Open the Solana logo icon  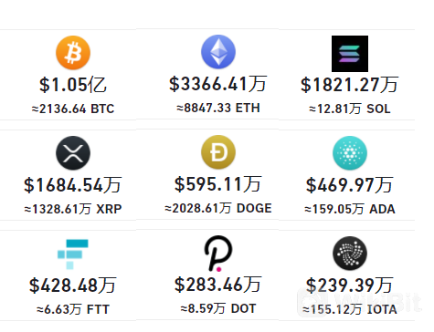click(x=350, y=54)
